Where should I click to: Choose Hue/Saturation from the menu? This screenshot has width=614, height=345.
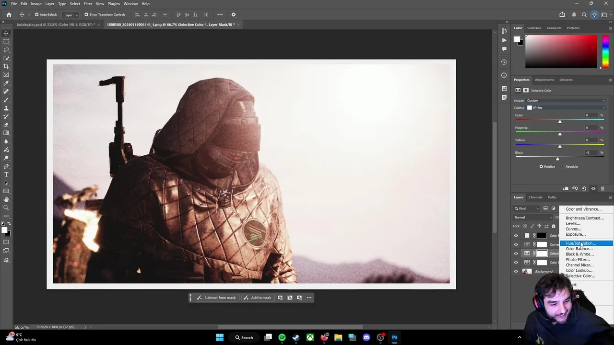[x=586, y=243]
